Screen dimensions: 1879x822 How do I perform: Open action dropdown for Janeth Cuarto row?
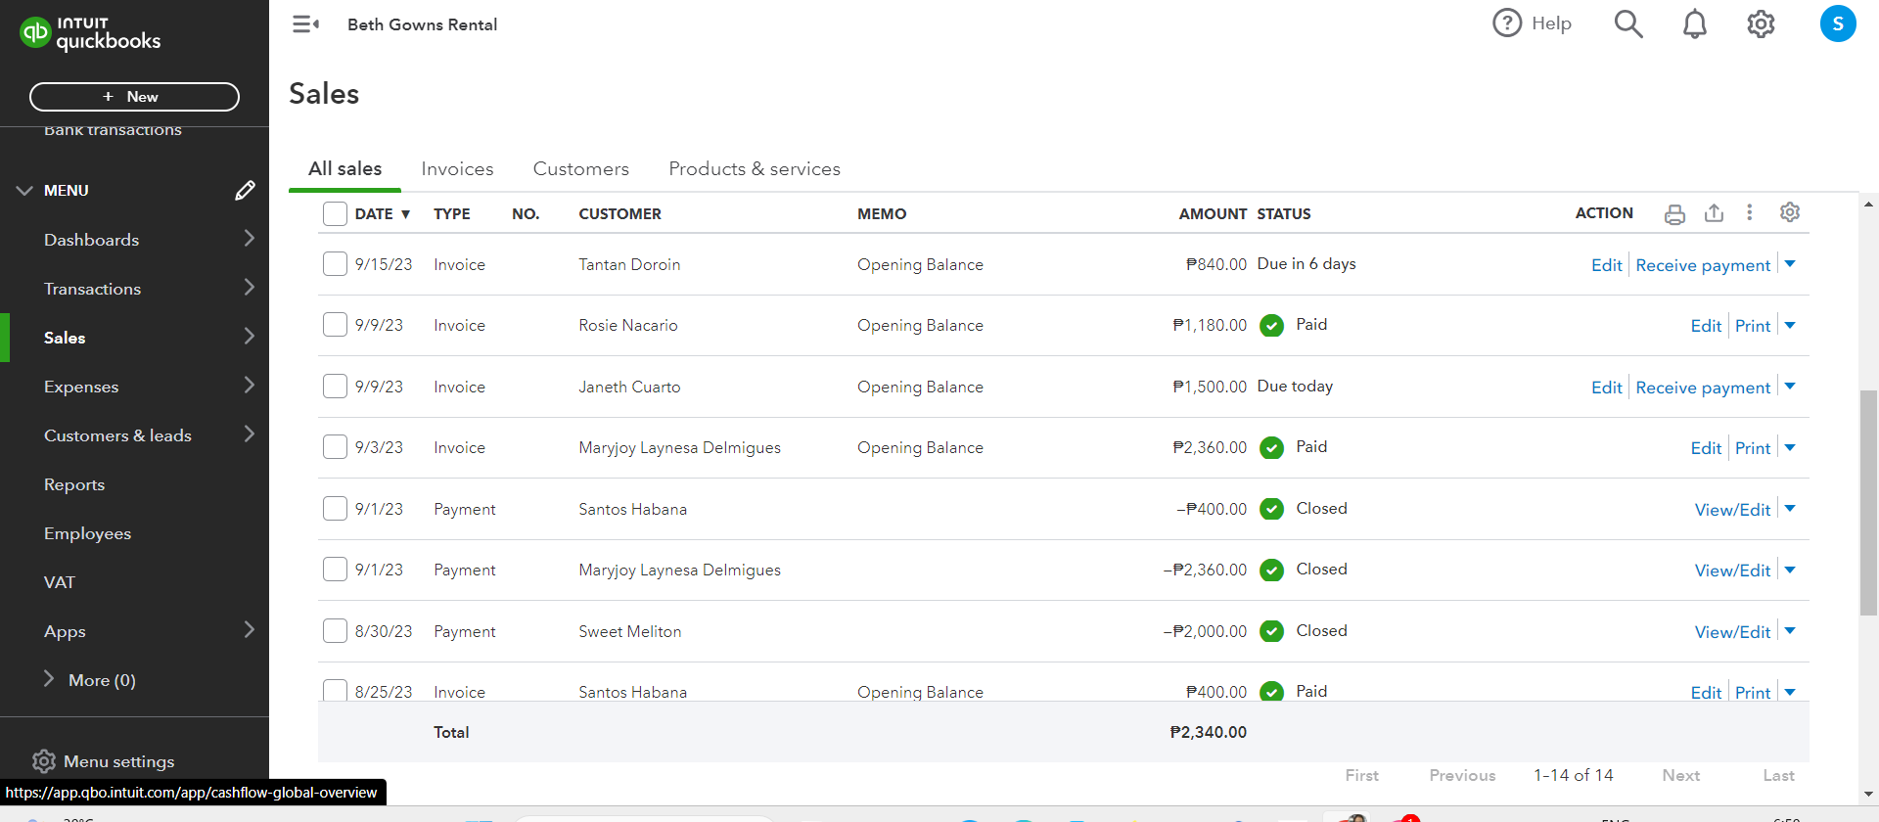click(x=1790, y=387)
